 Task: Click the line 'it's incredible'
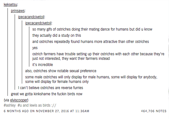(43, 65)
